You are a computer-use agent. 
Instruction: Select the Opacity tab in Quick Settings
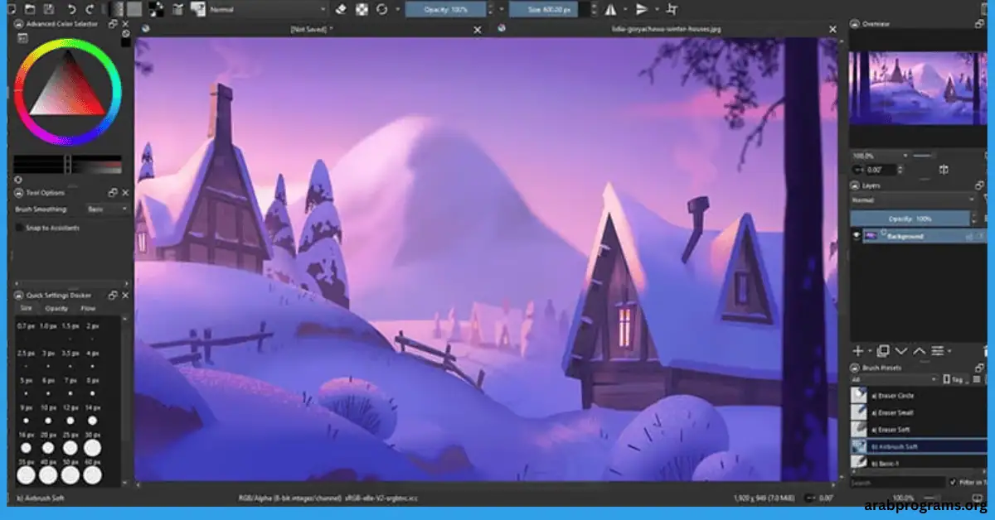(x=56, y=308)
